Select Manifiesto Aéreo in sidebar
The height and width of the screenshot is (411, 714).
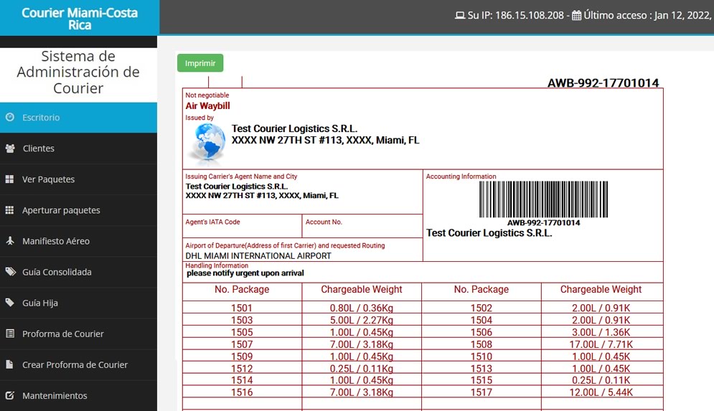(78, 241)
